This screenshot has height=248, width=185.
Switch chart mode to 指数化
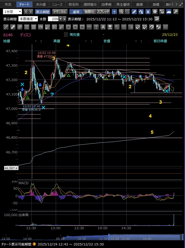[89, 12]
